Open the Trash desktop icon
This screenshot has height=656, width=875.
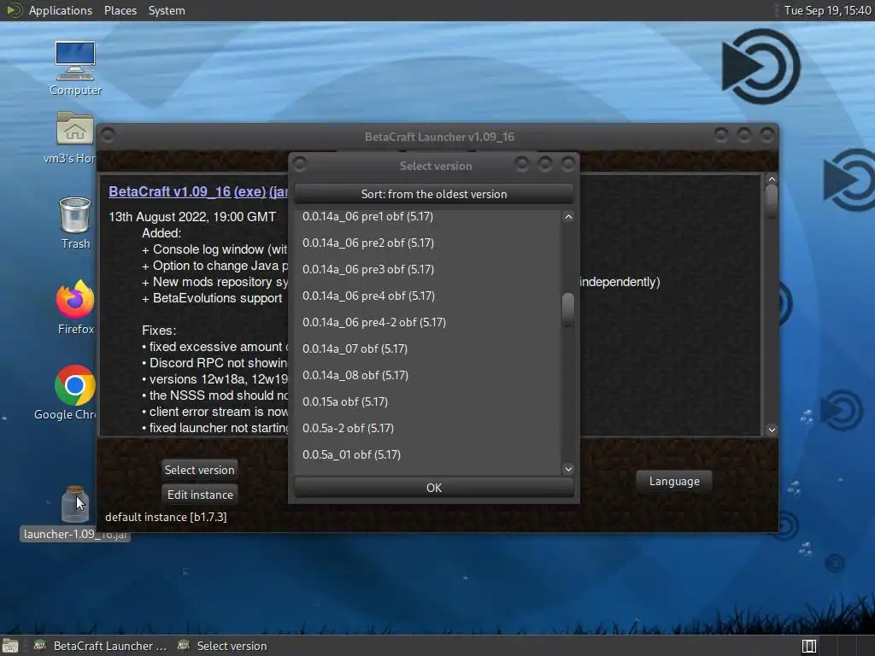tap(75, 215)
